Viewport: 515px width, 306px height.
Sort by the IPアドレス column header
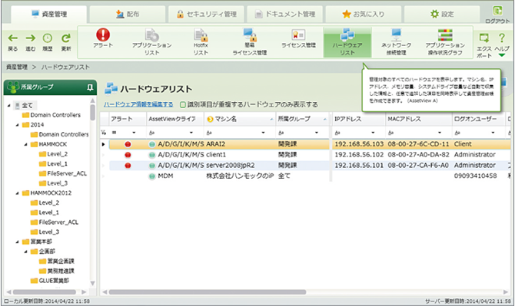tap(358, 119)
